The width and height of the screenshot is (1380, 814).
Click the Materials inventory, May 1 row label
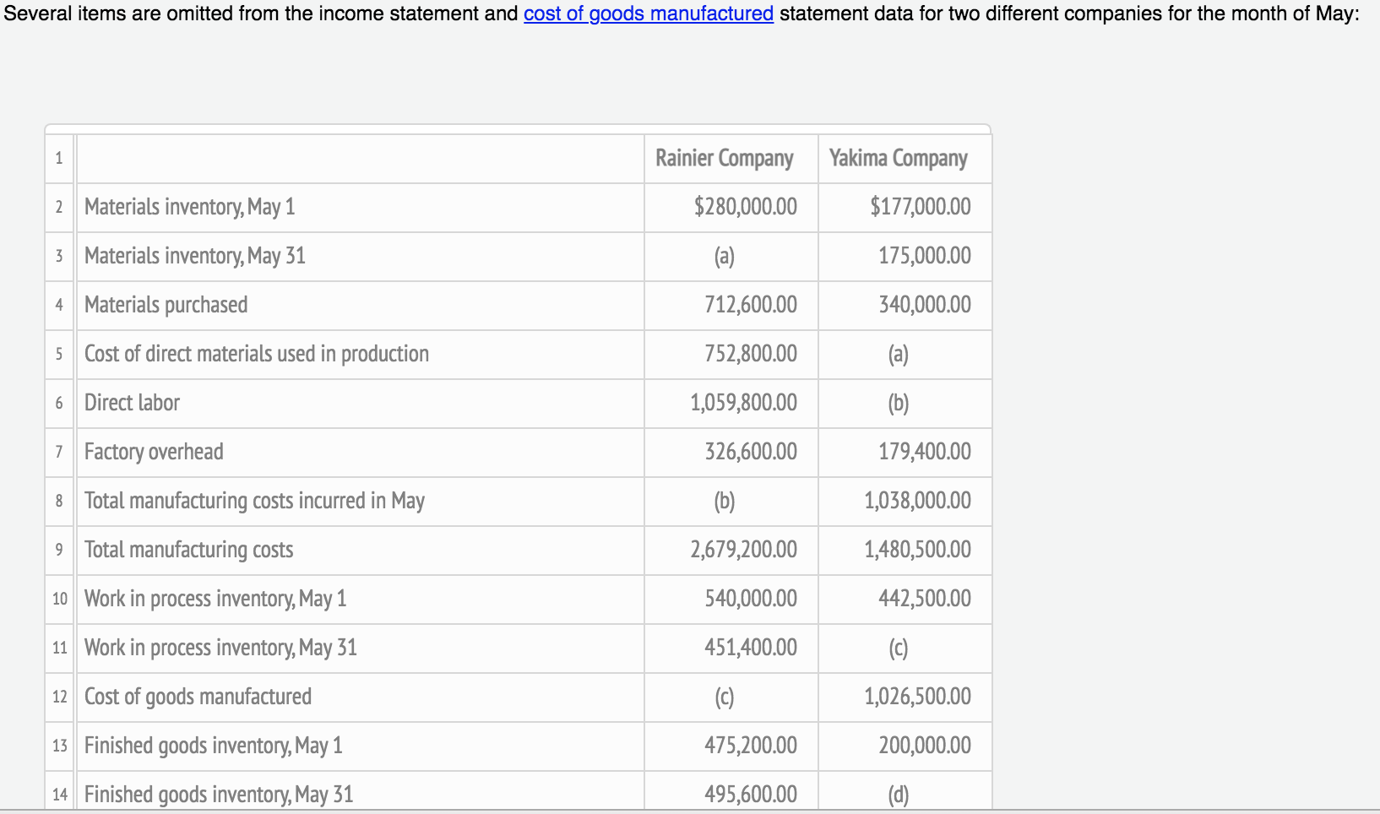coord(189,207)
